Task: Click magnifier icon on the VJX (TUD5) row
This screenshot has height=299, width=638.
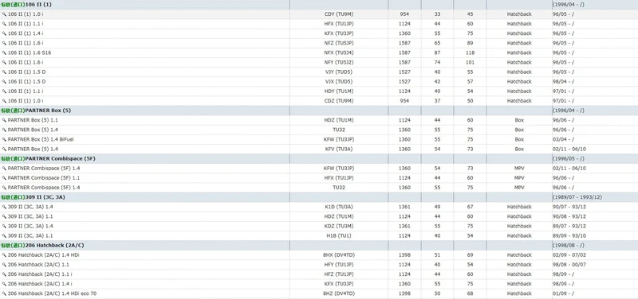Action: coord(4,82)
